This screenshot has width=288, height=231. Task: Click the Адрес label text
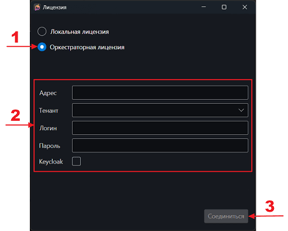(48, 93)
